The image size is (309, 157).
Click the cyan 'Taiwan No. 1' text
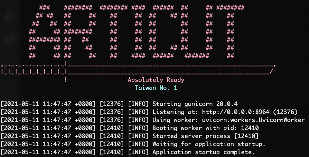pos(156,88)
